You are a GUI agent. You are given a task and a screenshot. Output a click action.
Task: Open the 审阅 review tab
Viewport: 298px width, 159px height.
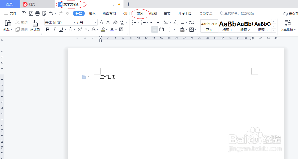(140, 14)
